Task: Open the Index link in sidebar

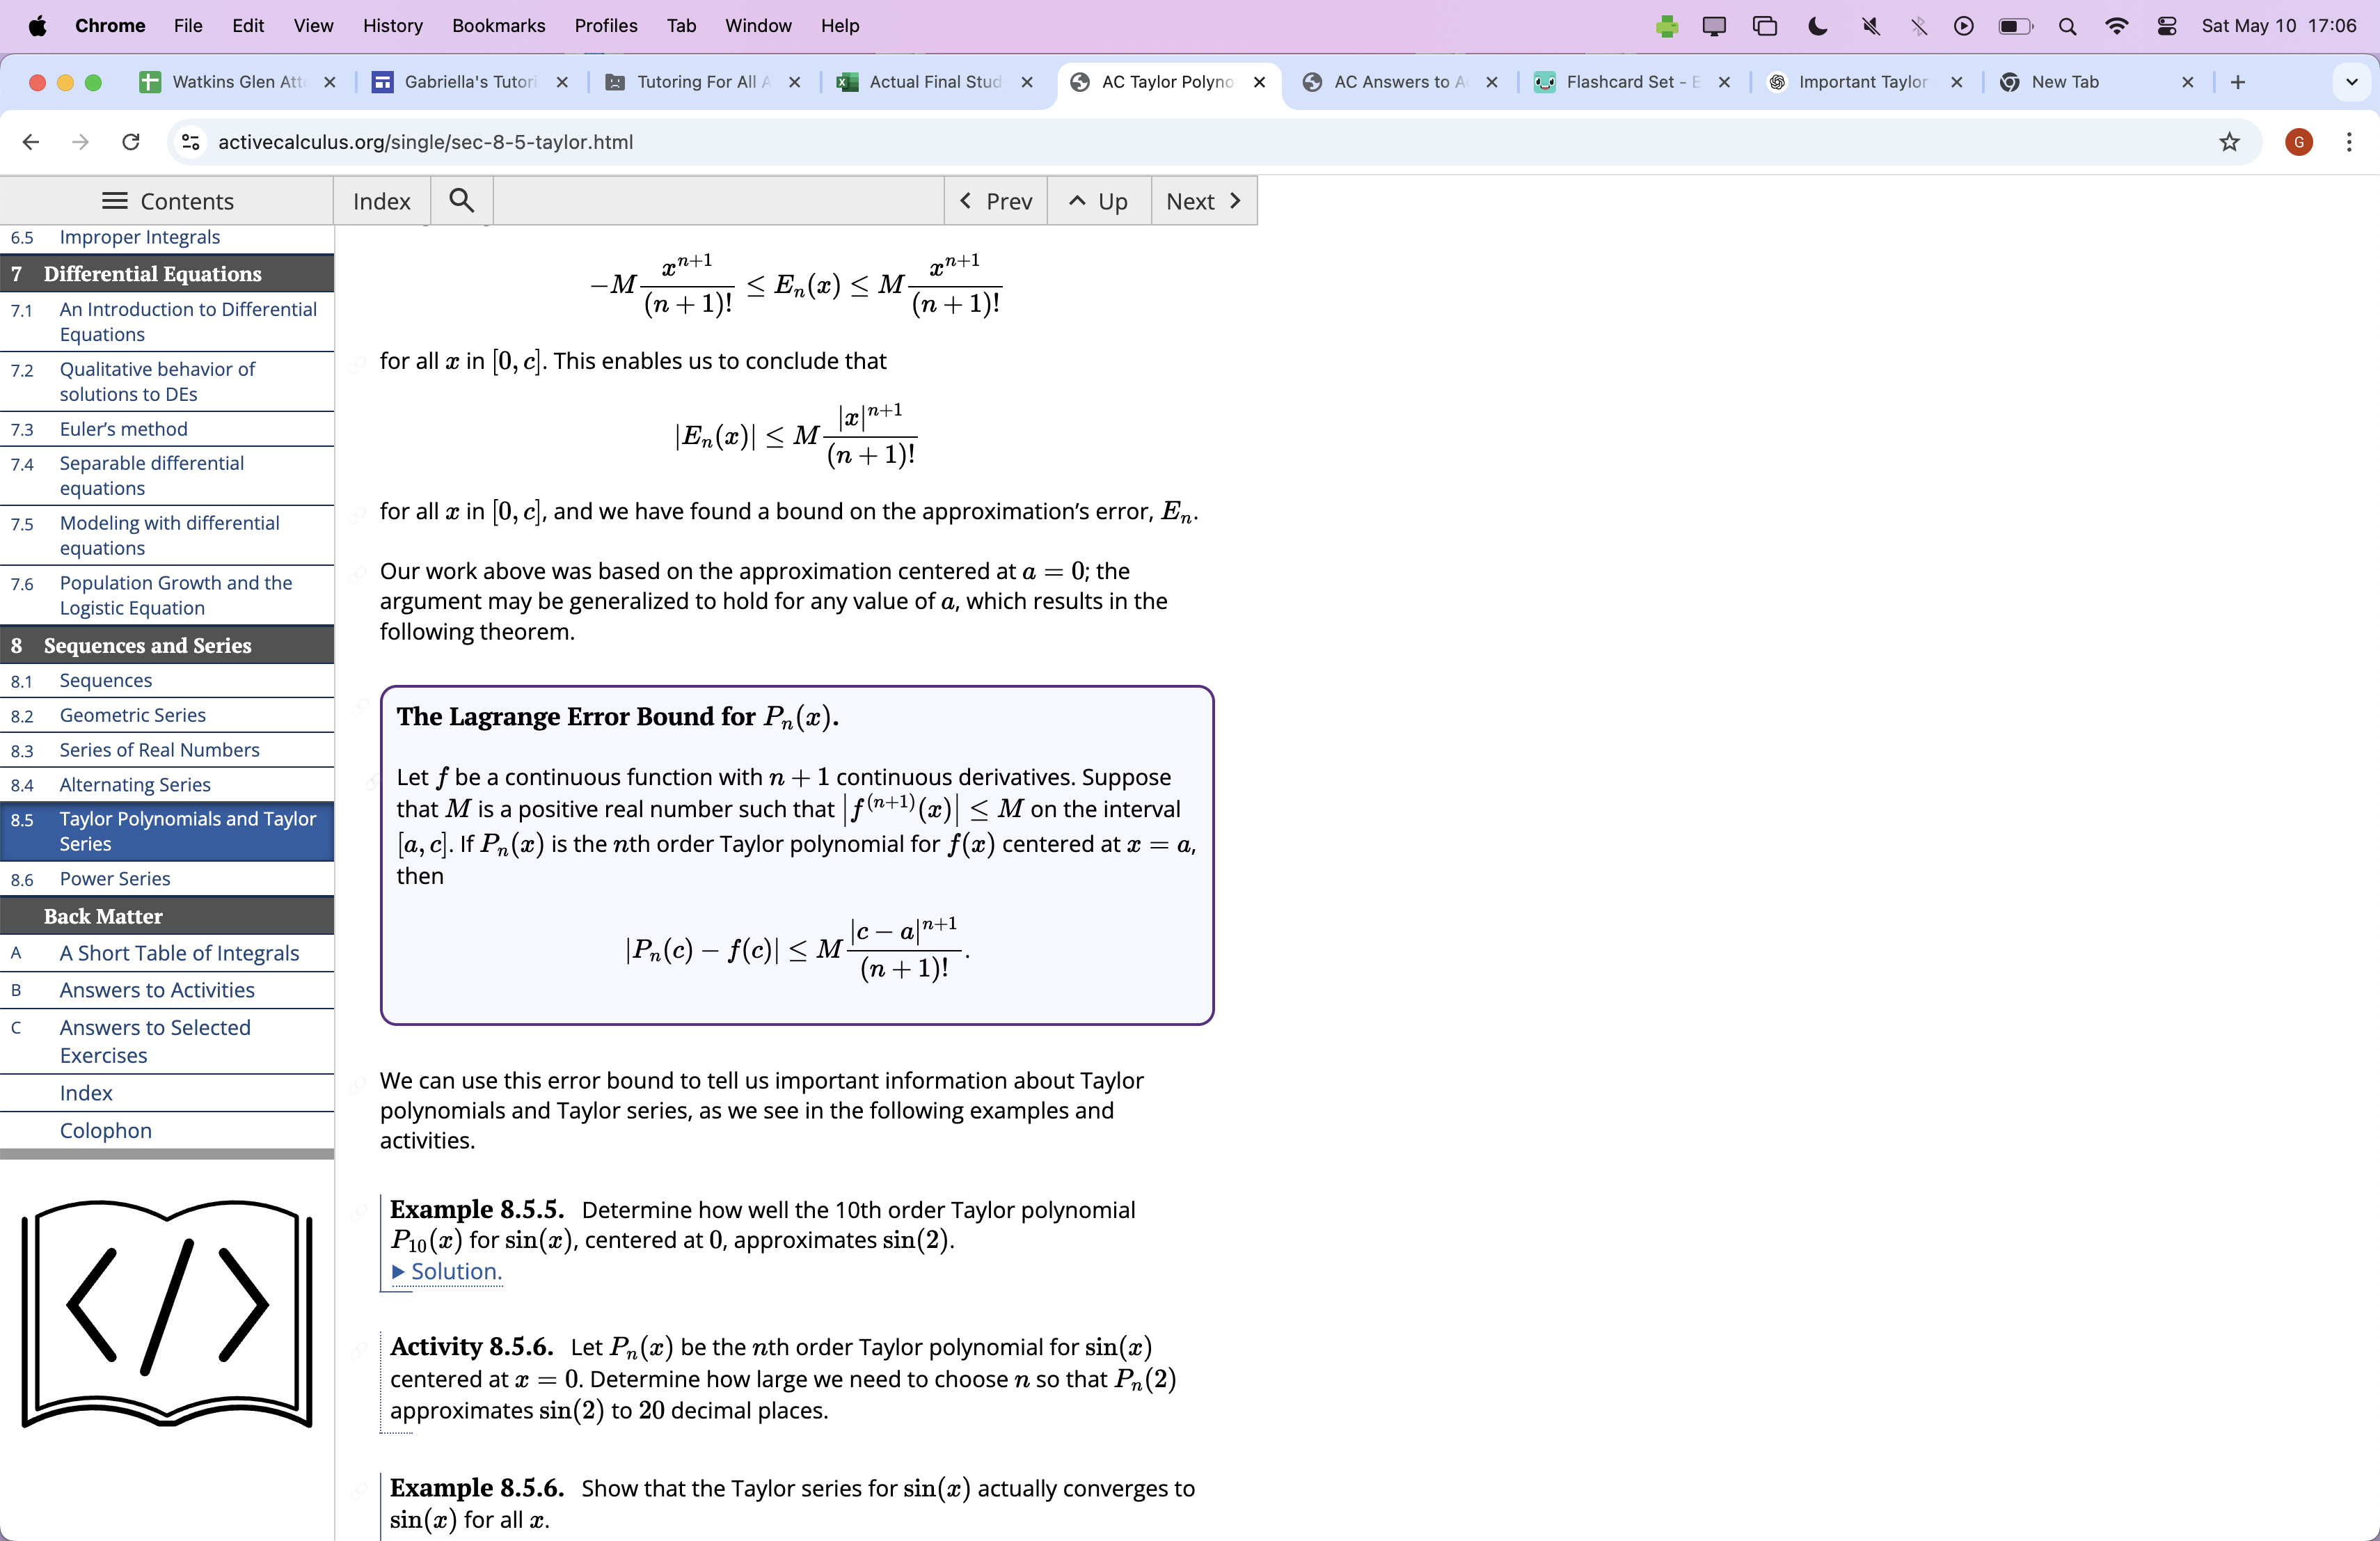Action: tap(86, 1093)
